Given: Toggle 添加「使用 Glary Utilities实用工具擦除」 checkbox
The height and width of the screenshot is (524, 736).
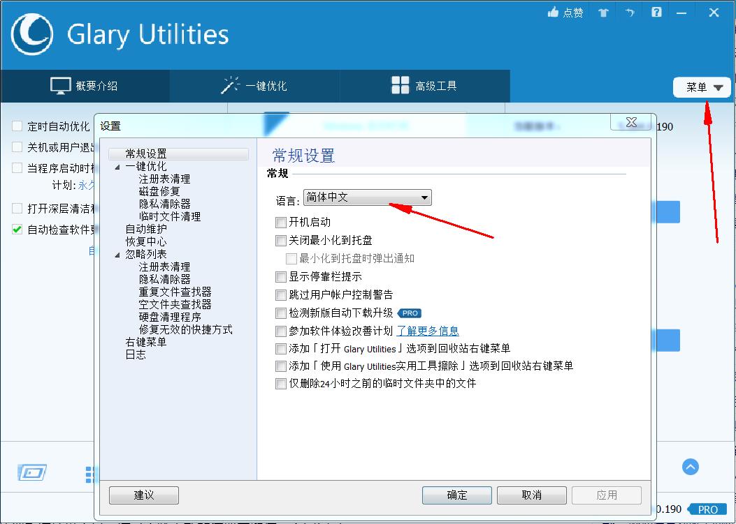Looking at the screenshot, I should pos(281,366).
